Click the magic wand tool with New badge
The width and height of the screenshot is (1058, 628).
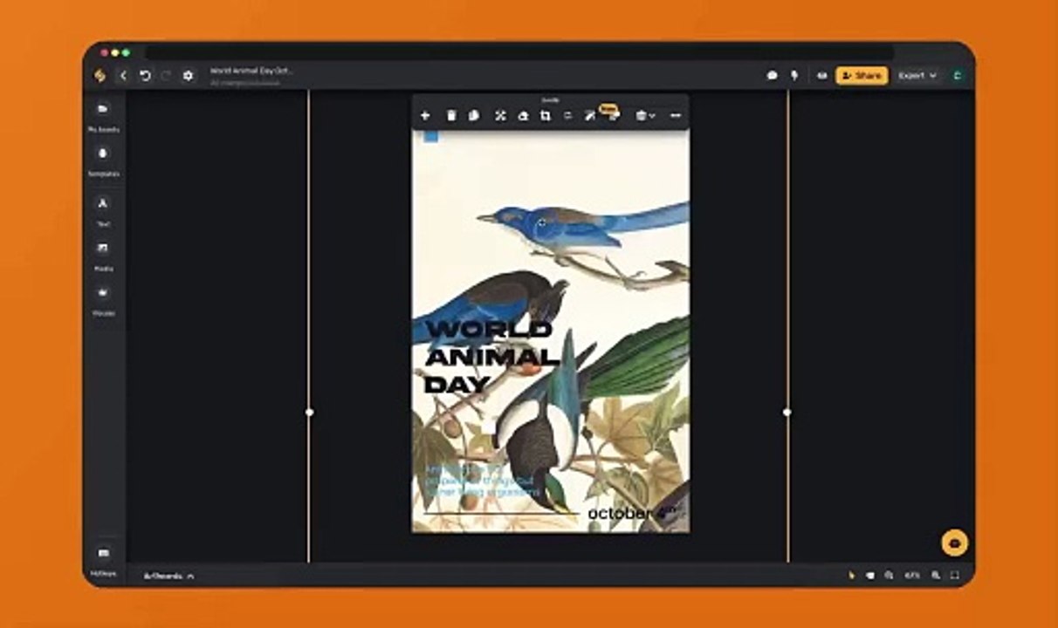(590, 115)
